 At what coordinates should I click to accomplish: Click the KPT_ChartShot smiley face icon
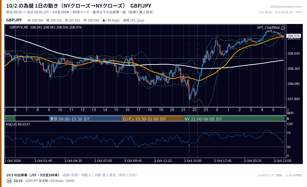283,27
